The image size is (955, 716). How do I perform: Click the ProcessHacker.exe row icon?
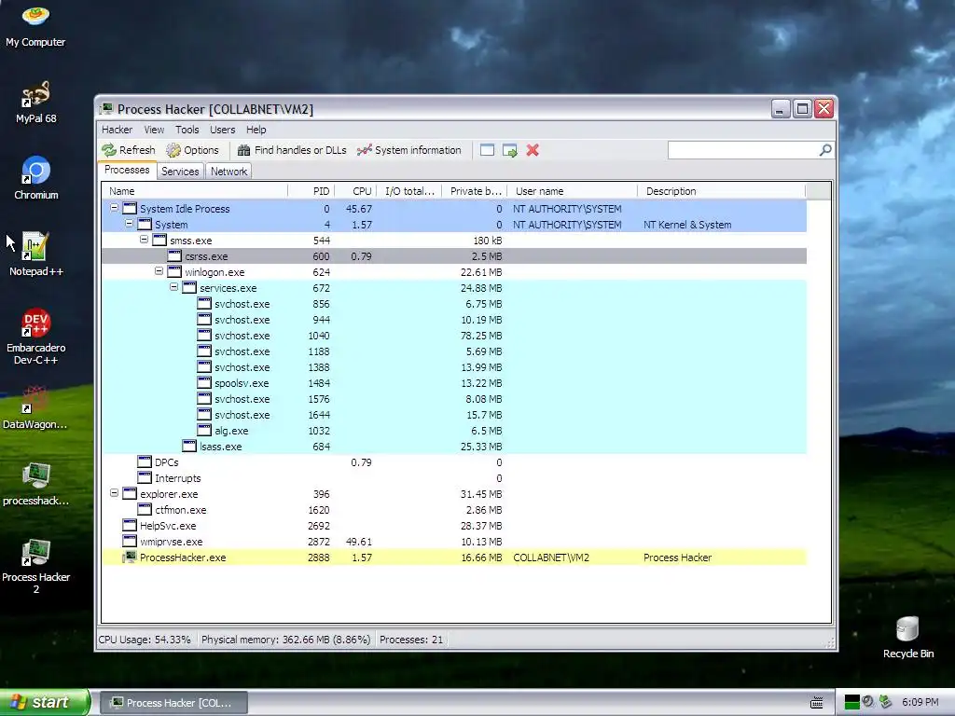tap(129, 557)
